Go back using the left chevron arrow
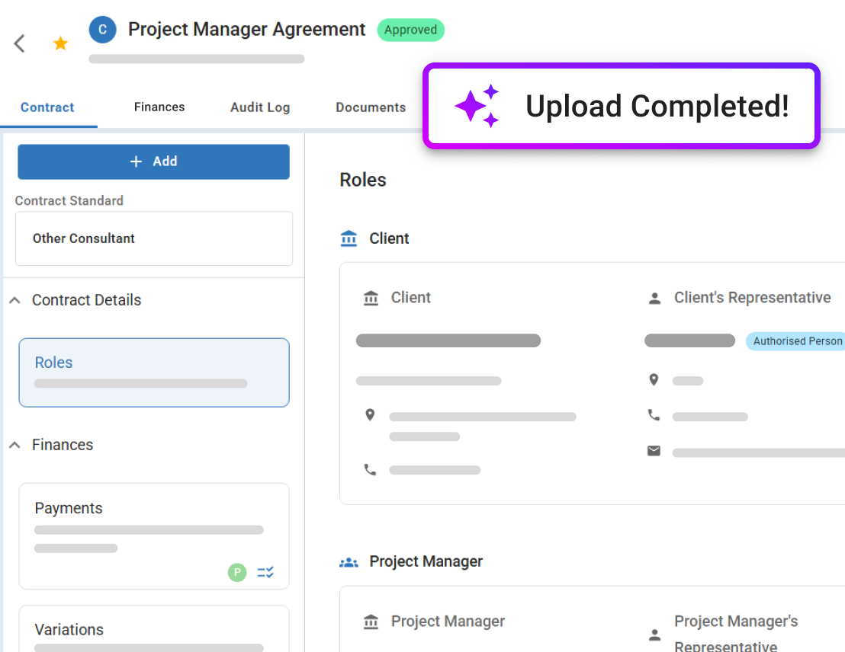Image resolution: width=845 pixels, height=652 pixels. click(x=19, y=43)
